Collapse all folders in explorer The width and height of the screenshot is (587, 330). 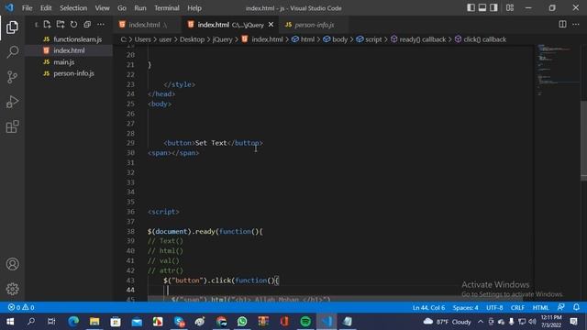click(87, 25)
